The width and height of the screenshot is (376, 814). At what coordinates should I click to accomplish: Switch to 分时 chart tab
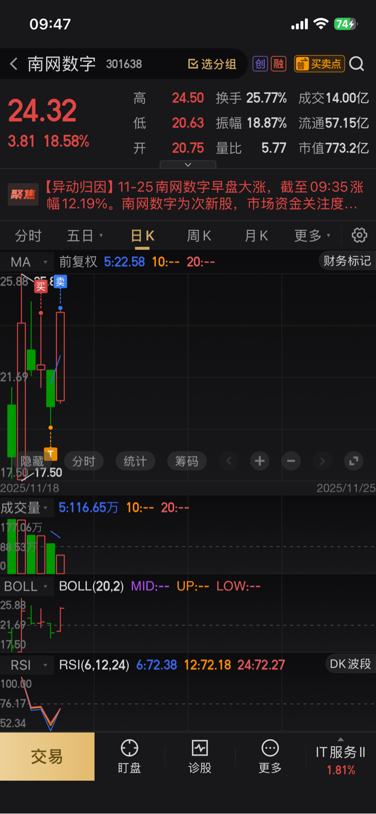click(x=28, y=236)
